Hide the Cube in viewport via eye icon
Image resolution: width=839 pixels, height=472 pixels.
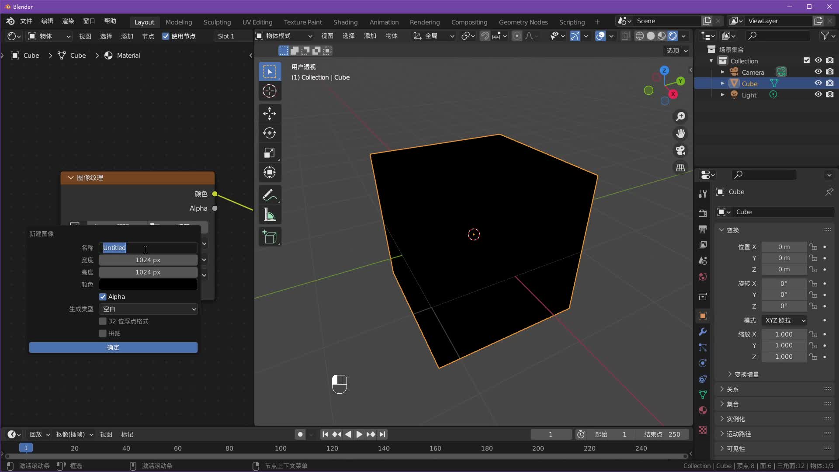pos(818,83)
